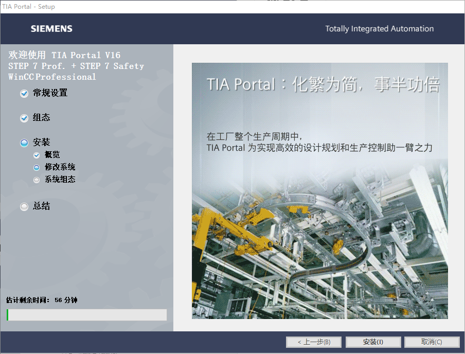Open the 安装 step label
The height and width of the screenshot is (354, 465).
[x=41, y=142]
